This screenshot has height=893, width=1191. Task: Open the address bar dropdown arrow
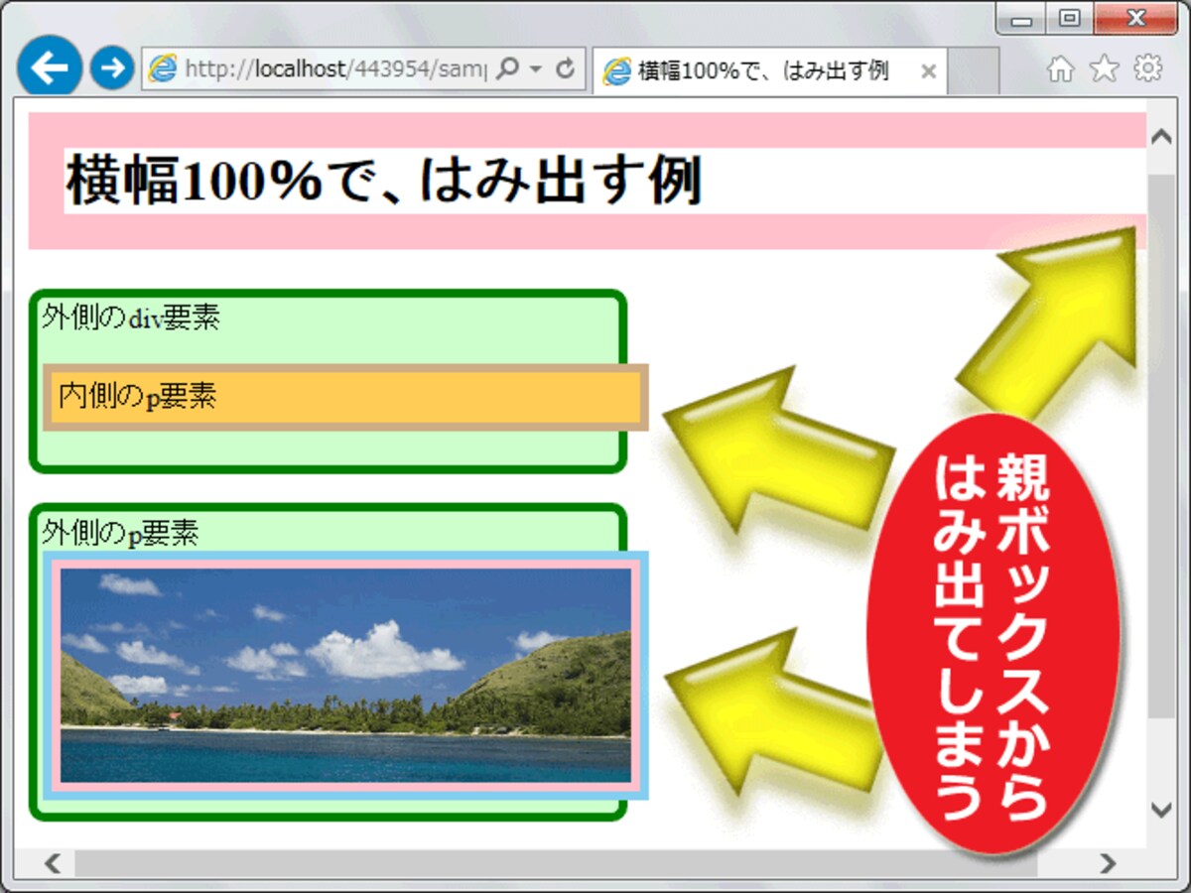(x=536, y=69)
